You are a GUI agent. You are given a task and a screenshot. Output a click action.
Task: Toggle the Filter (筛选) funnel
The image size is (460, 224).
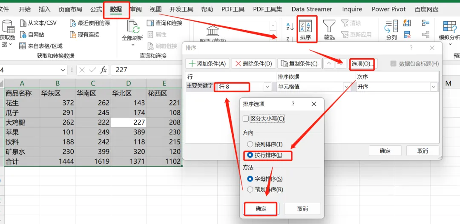[329, 30]
